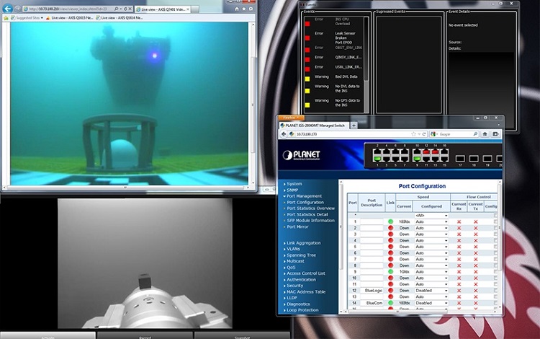Open Internet Explorer tools gear
Image resolution: width=540 pixels, height=339 pixels.
coord(251,9)
